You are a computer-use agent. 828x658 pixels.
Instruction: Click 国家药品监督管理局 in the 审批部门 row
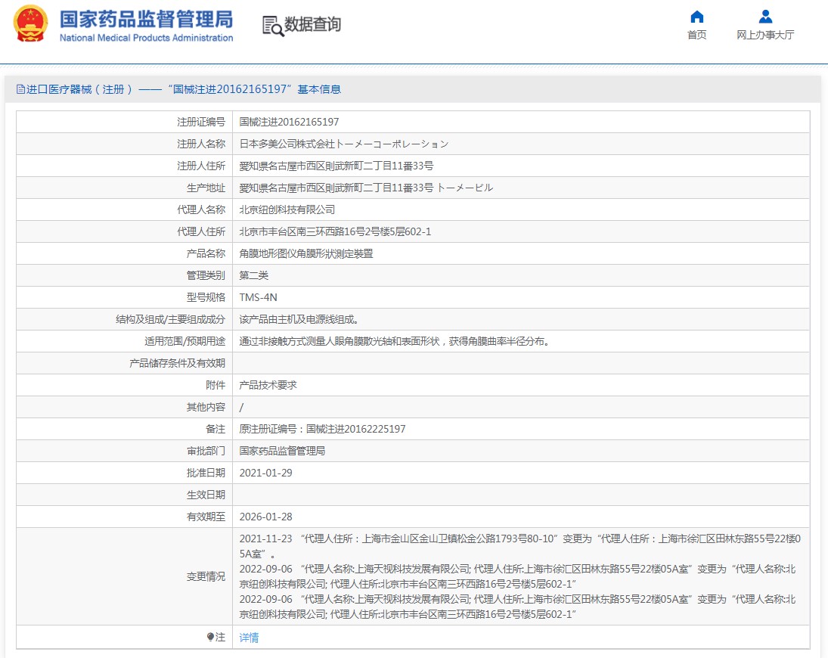click(283, 451)
